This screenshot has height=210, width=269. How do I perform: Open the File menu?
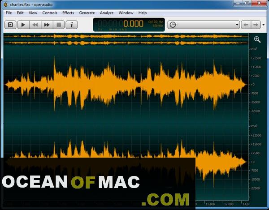pyautogui.click(x=9, y=13)
